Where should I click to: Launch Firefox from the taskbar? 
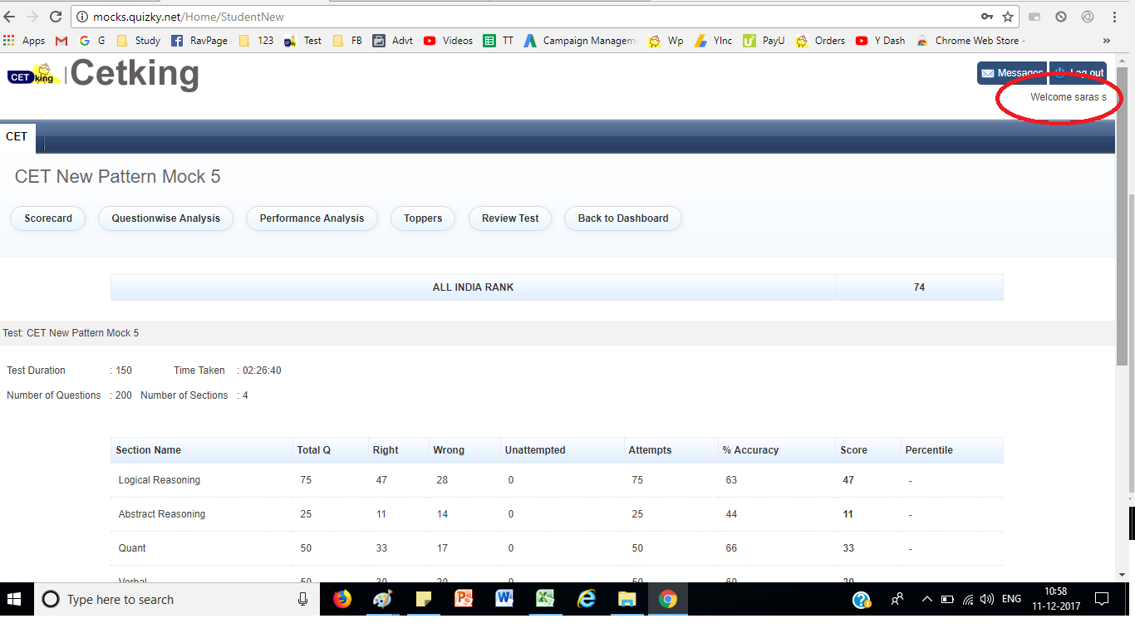pos(342,599)
